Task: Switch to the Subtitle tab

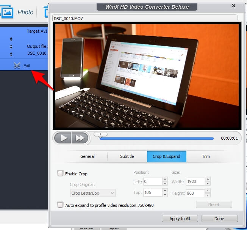Action: click(x=127, y=156)
